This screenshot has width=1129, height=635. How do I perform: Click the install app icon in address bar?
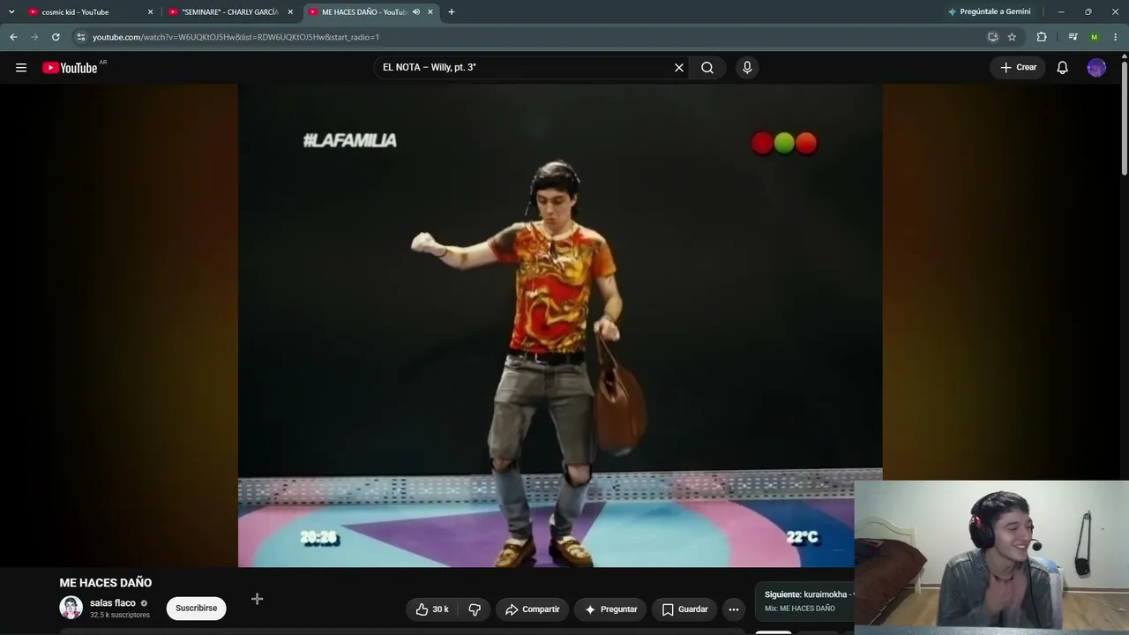pyautogui.click(x=992, y=37)
